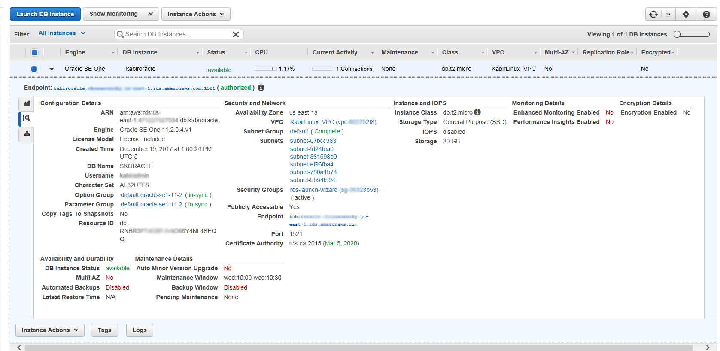Image resolution: width=720 pixels, height=351 pixels.
Task: Click the kabiroracle DB instance name cell
Action: click(140, 69)
